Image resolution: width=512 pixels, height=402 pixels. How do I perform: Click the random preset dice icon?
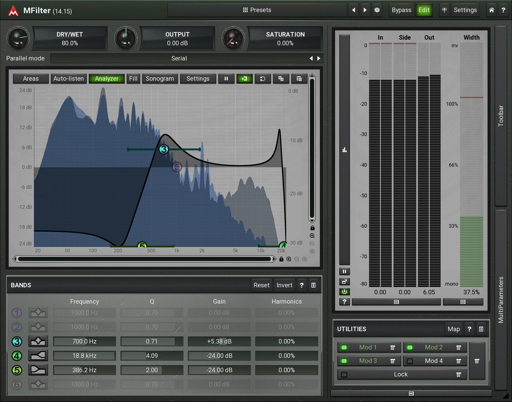tap(377, 10)
